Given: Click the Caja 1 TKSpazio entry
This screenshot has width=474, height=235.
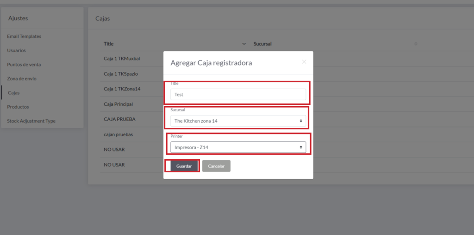Looking at the screenshot, I should [121, 74].
